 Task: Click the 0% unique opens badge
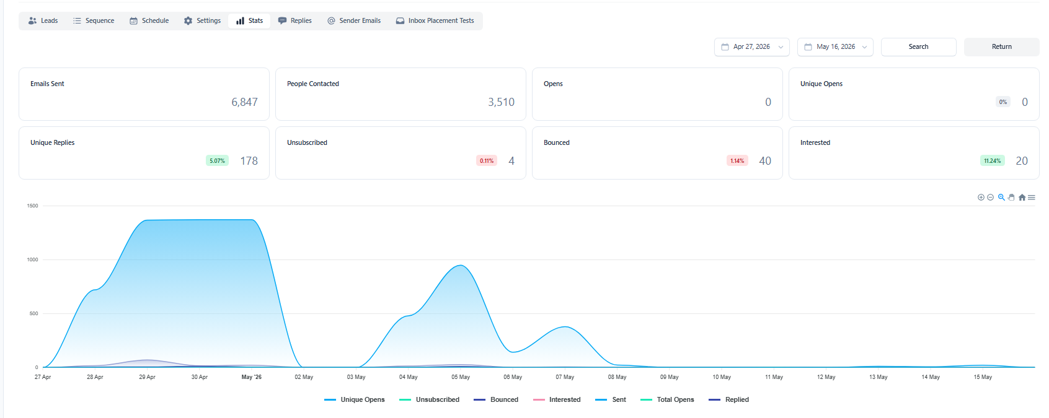pyautogui.click(x=1003, y=102)
